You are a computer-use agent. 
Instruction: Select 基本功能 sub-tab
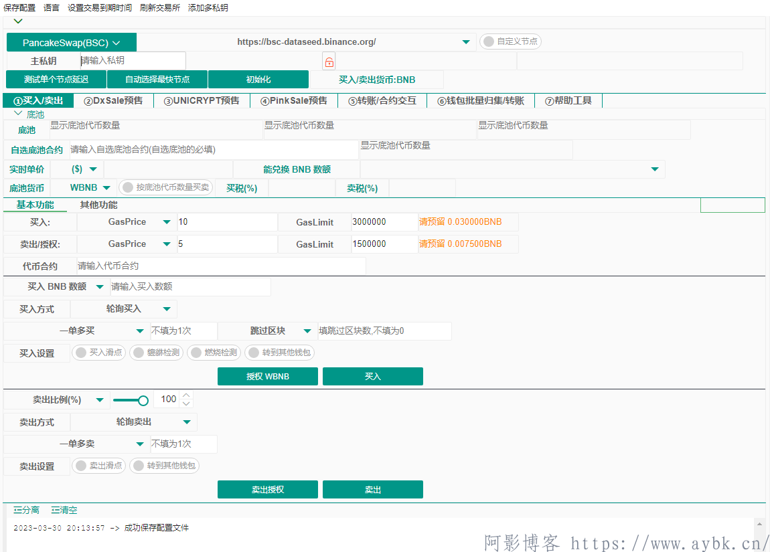[x=35, y=205]
